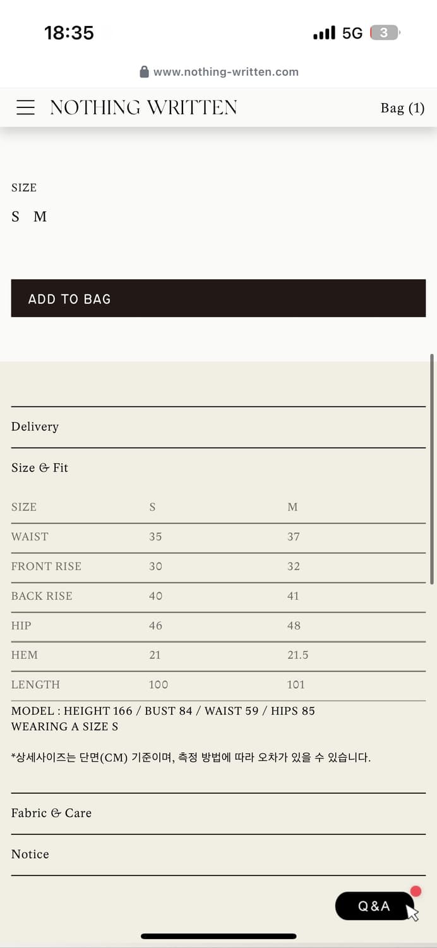Open the hamburger menu

(25, 107)
